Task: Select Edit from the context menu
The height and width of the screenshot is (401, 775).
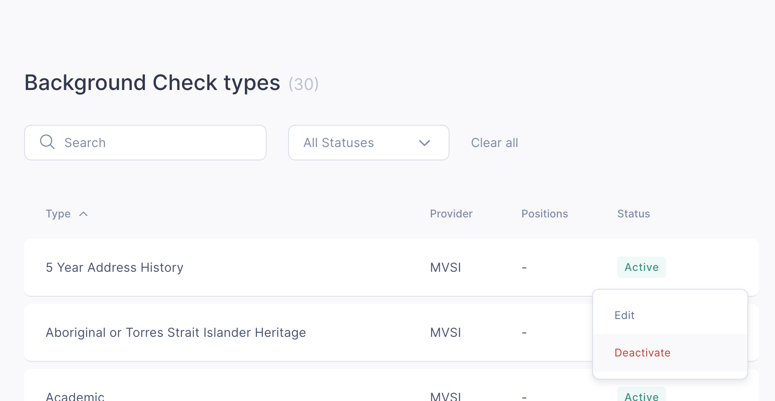Action: (670, 315)
